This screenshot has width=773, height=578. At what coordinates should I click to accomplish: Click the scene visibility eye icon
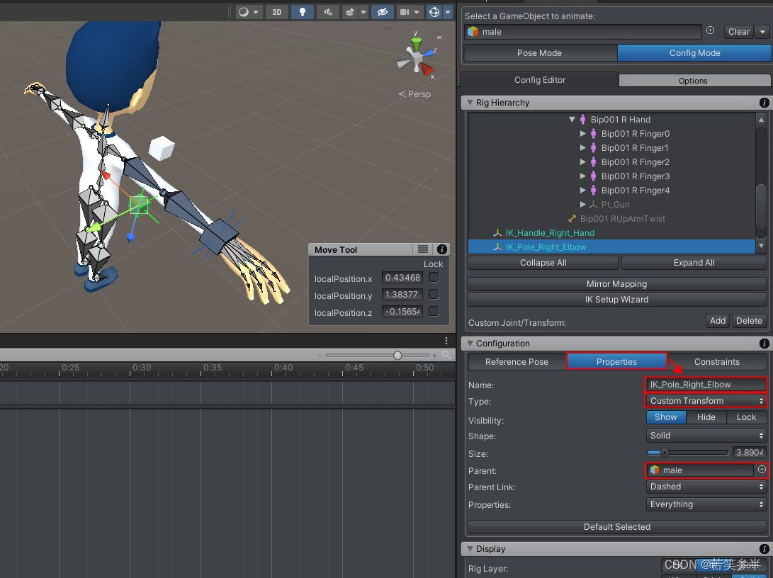point(383,12)
